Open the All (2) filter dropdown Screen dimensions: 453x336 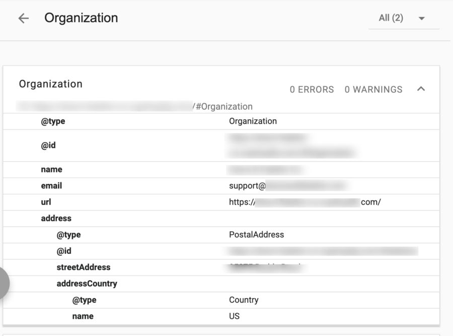(403, 18)
